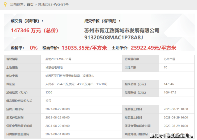
Task: Click the 0% premium rate value
Action: 34,48
